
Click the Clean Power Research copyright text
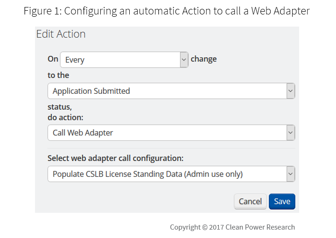tap(232, 227)
